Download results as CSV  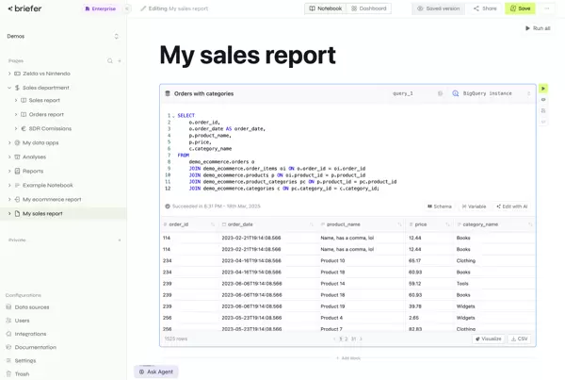(519, 339)
